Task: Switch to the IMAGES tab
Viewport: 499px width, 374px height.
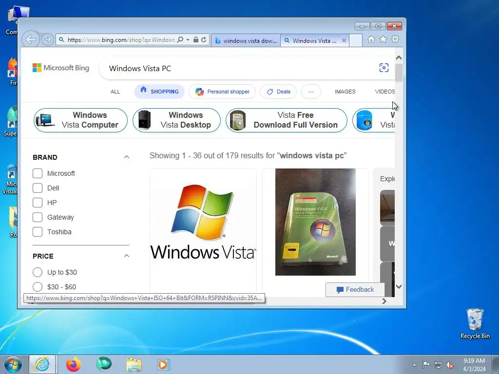Action: 345,92
